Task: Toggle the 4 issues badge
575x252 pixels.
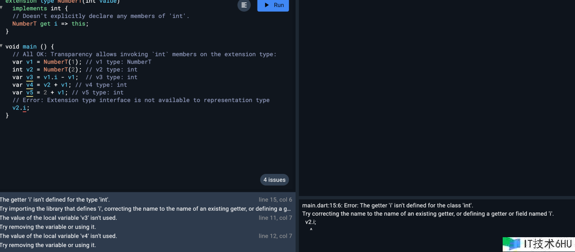Action: pyautogui.click(x=274, y=180)
